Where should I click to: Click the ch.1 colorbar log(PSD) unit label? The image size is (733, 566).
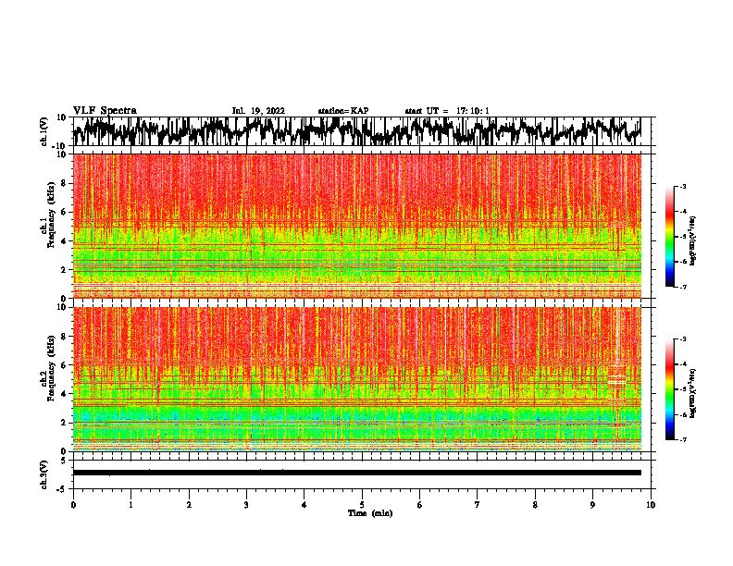click(x=693, y=240)
